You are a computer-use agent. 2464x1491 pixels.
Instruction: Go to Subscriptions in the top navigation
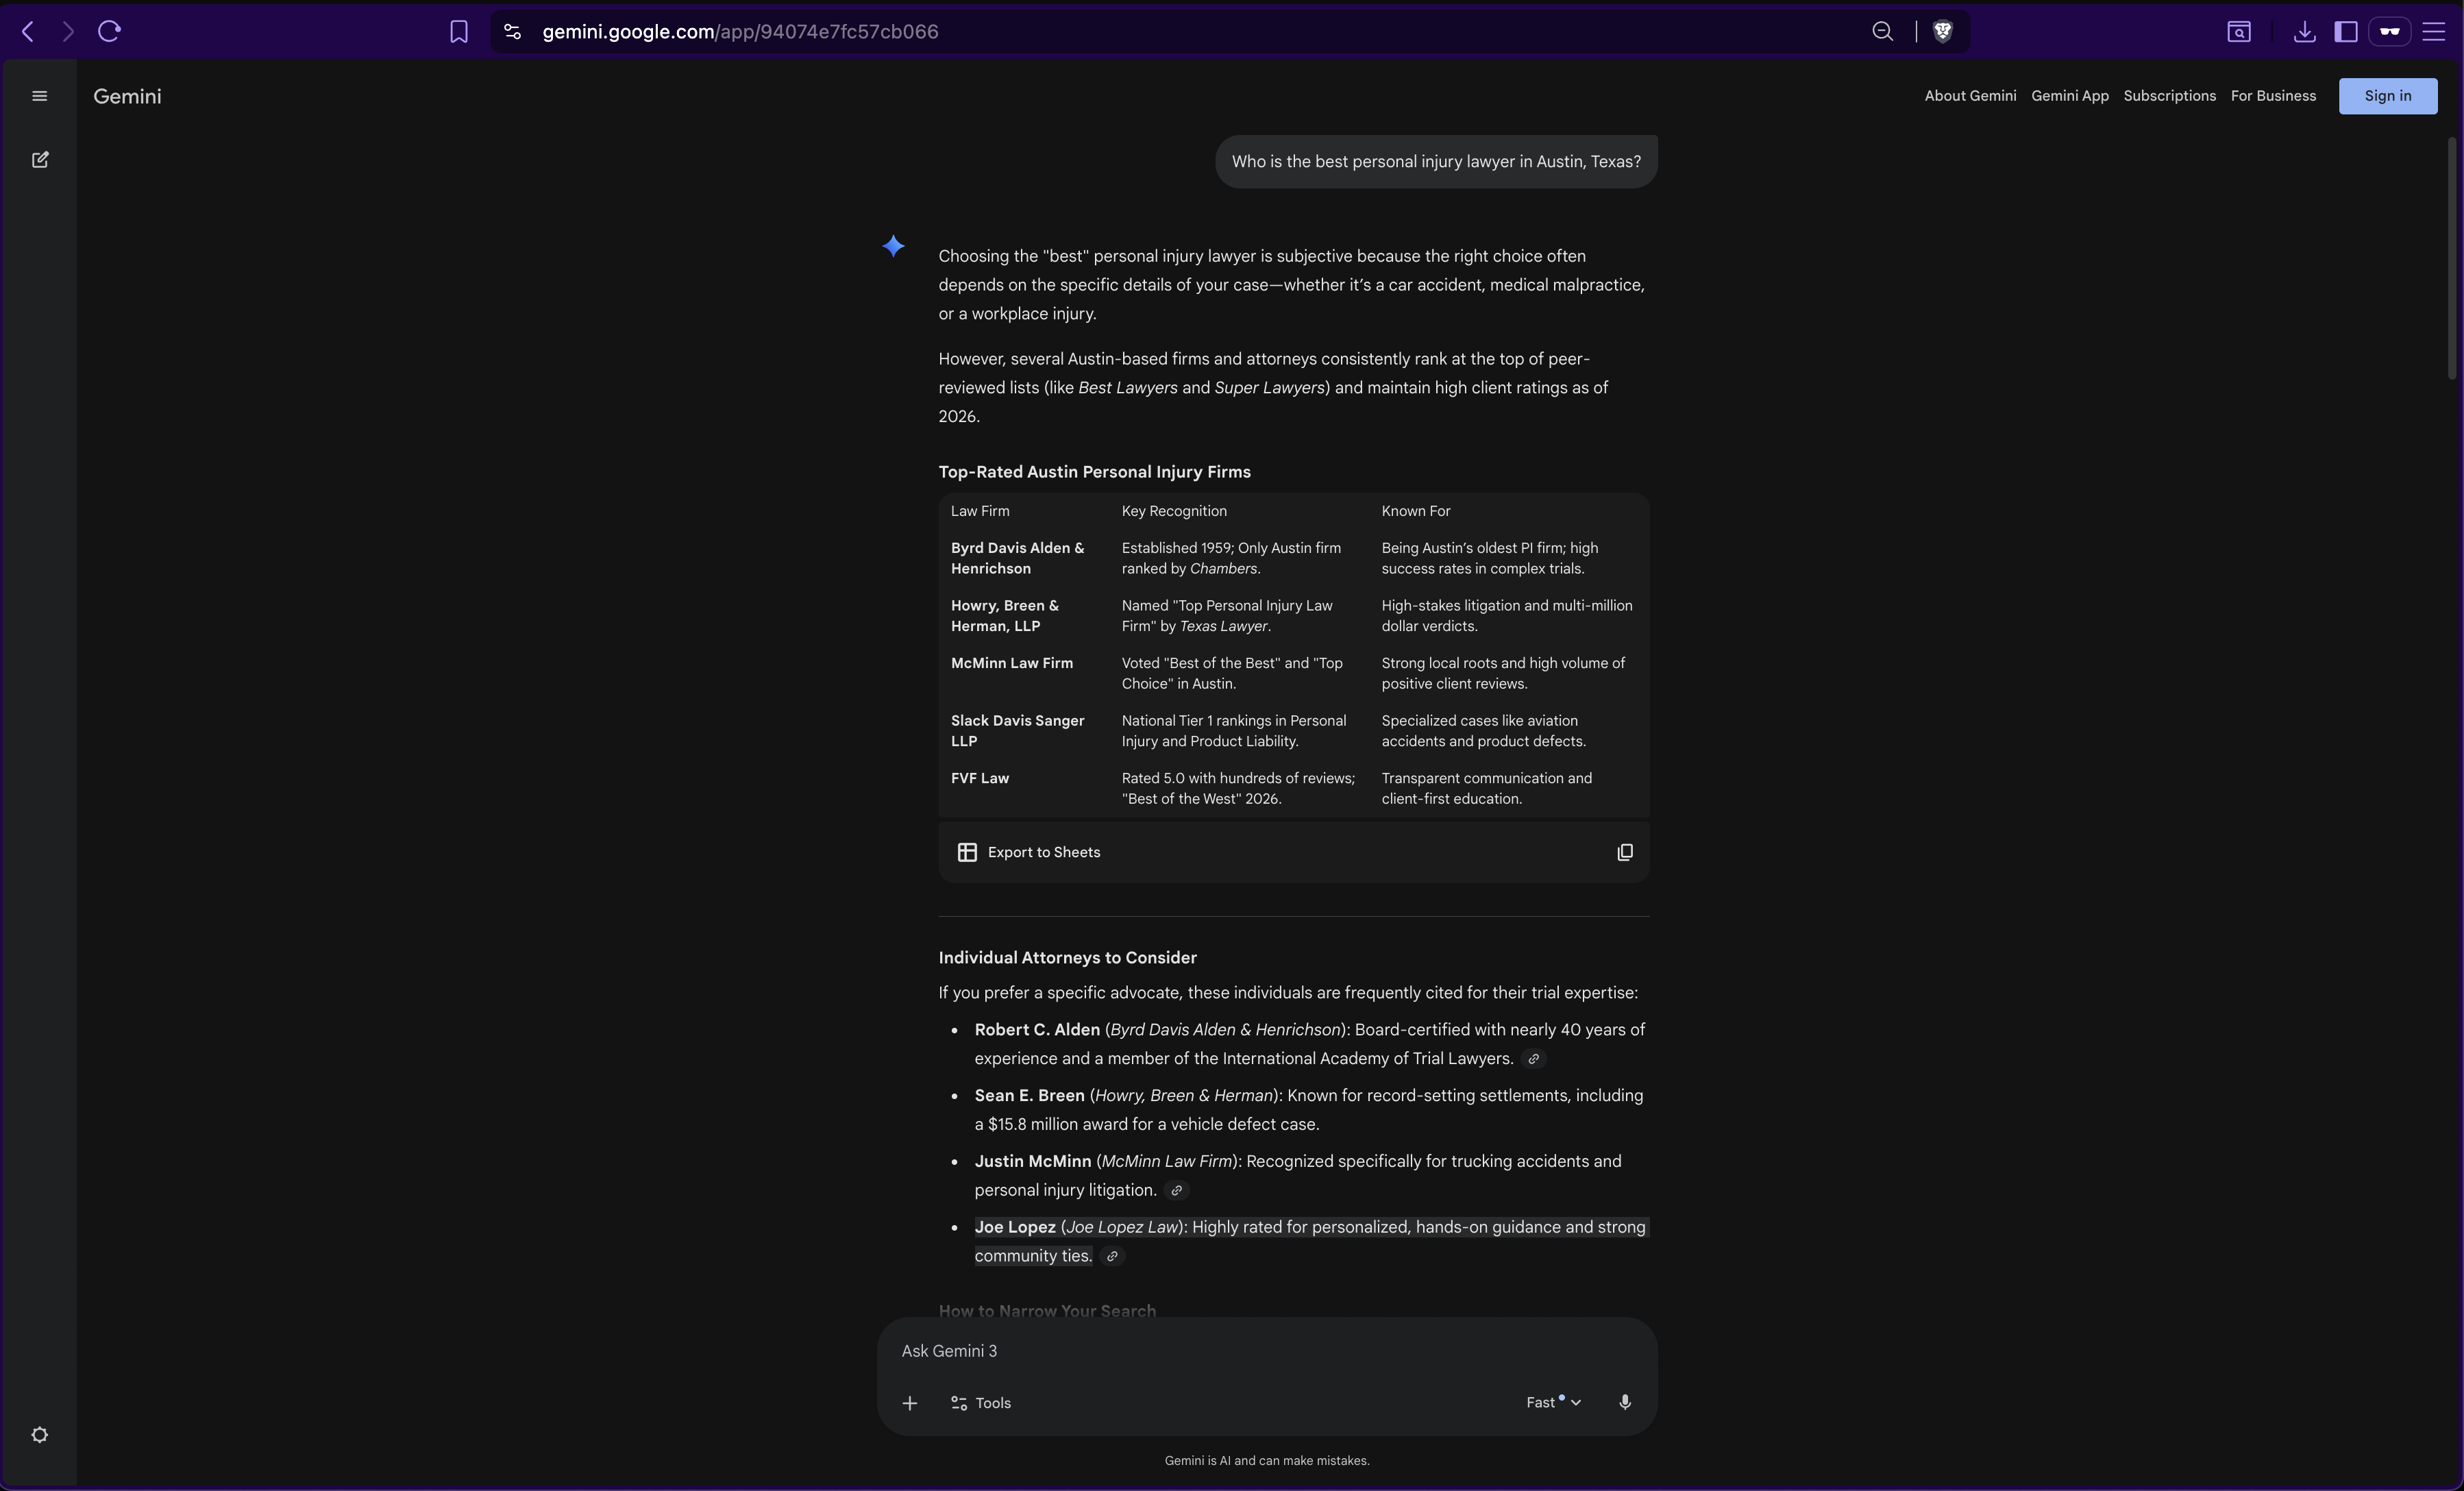(2169, 96)
